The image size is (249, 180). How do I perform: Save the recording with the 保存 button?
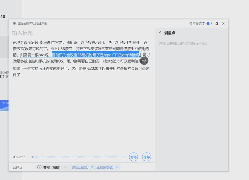tap(146, 157)
